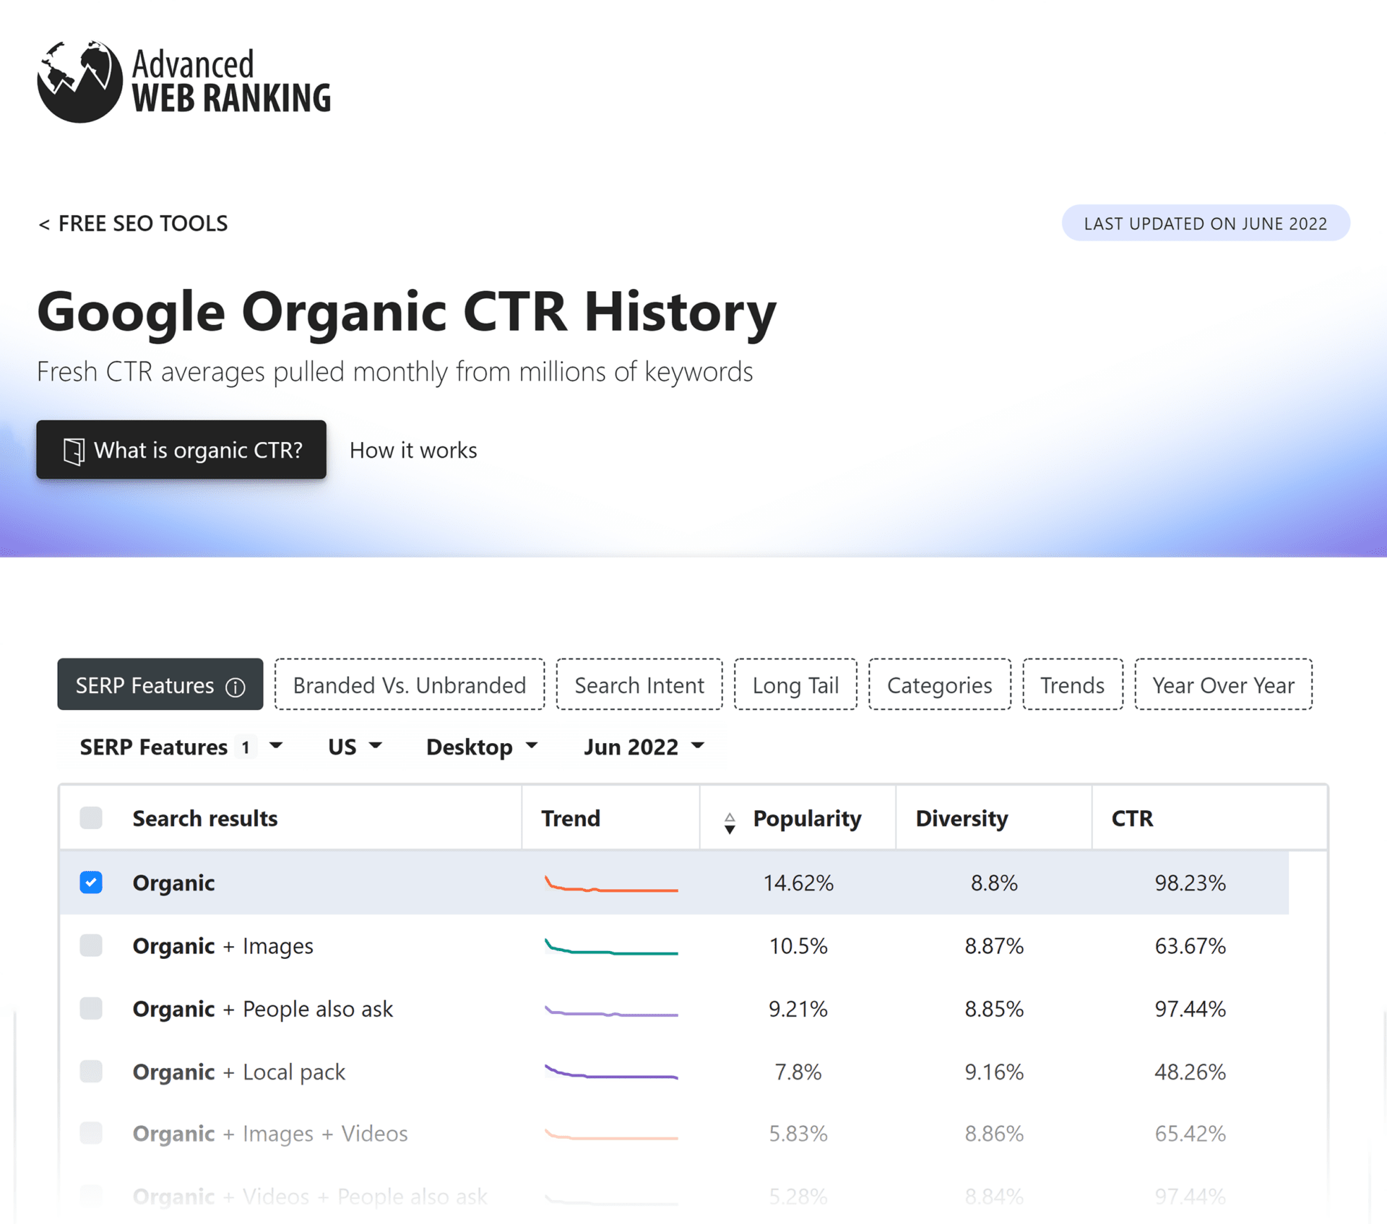This screenshot has width=1387, height=1224.
Task: Select the Year Over Year tab
Action: click(x=1223, y=685)
